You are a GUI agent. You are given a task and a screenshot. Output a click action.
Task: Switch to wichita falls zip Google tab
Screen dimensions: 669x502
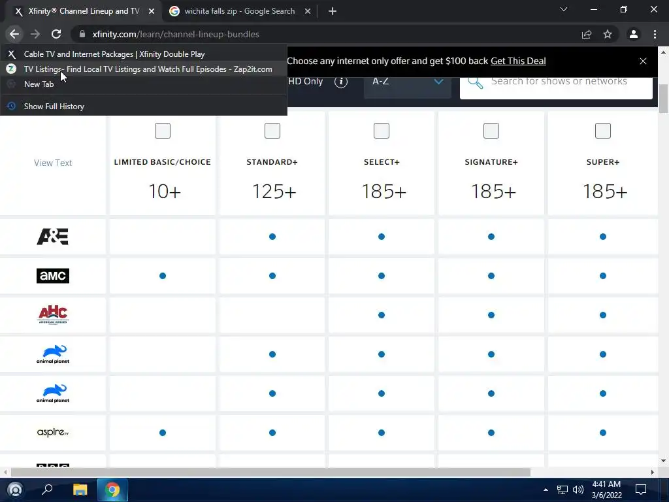[239, 11]
